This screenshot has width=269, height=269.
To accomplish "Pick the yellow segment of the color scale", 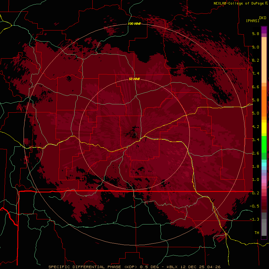I will tap(264, 128).
